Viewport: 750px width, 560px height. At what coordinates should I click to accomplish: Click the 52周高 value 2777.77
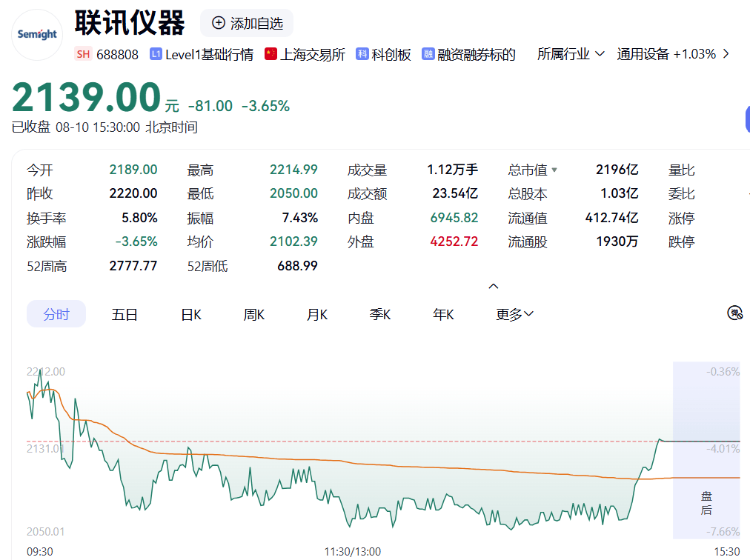coord(133,266)
